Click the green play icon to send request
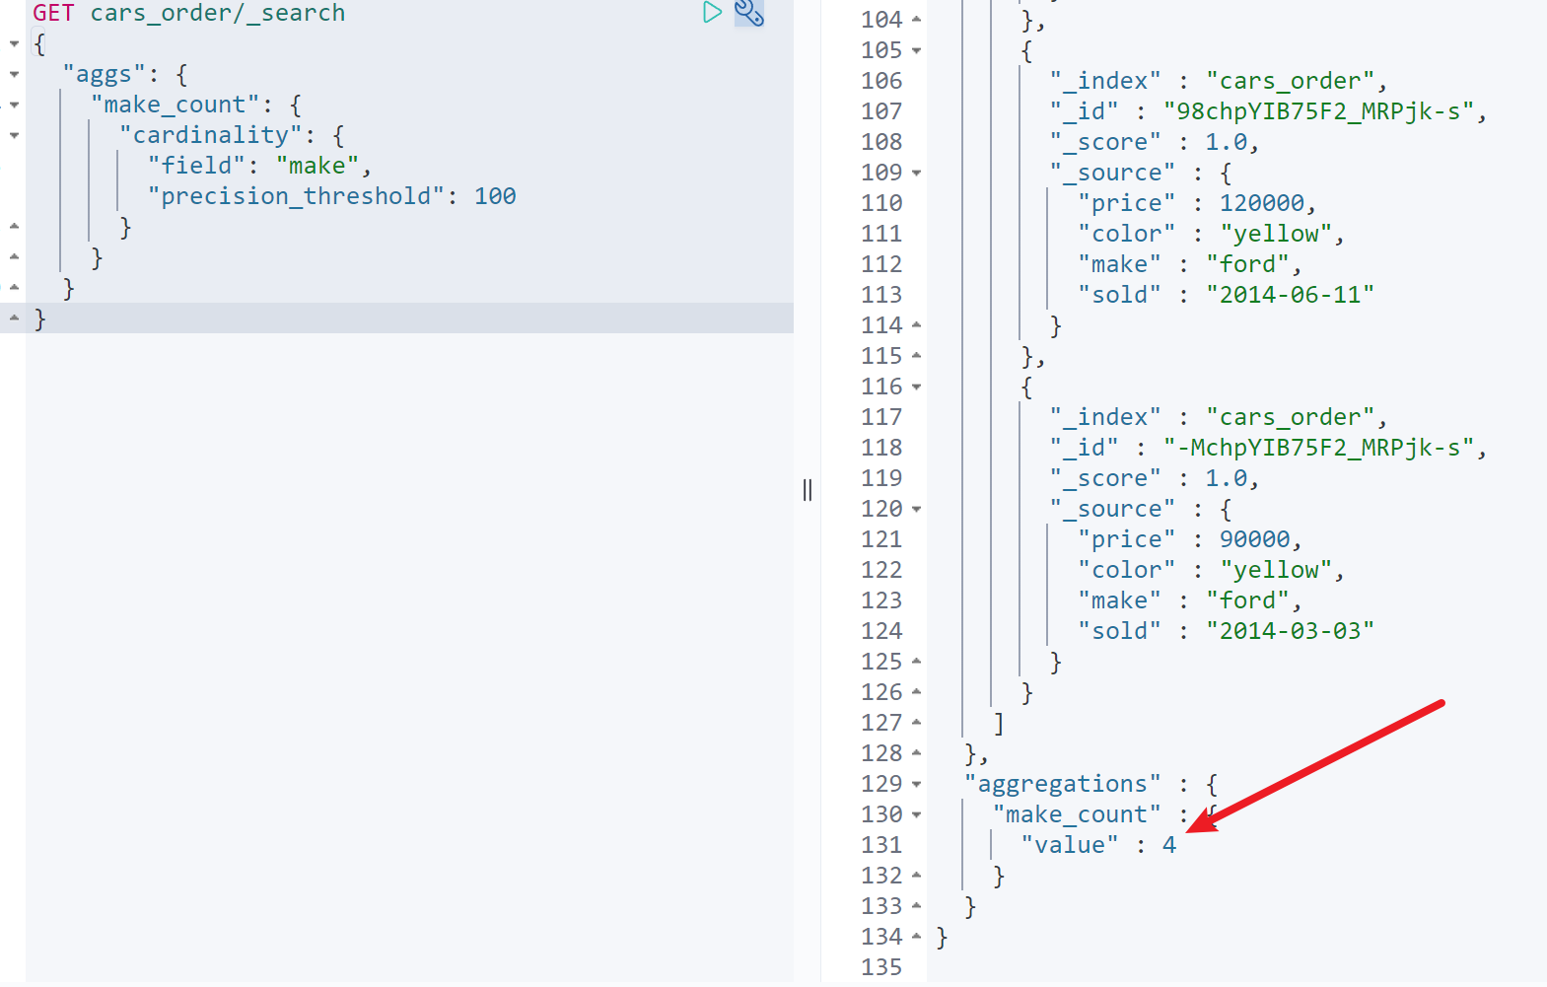 point(712,13)
